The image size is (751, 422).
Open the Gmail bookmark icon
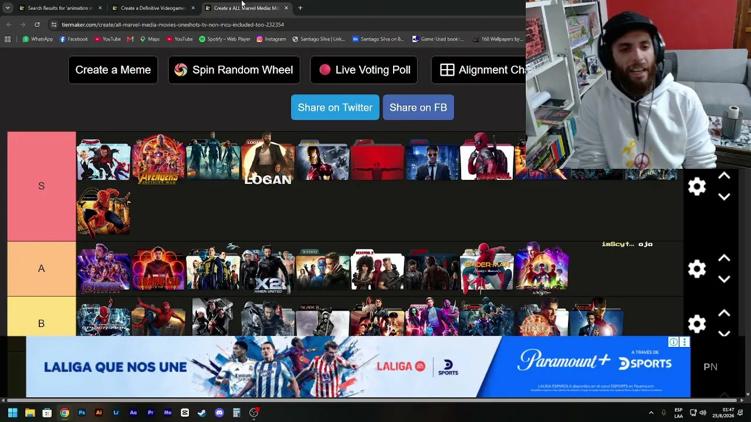(x=130, y=39)
